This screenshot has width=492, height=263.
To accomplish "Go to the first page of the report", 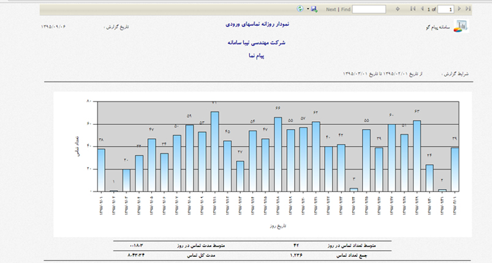I will 412,9.
